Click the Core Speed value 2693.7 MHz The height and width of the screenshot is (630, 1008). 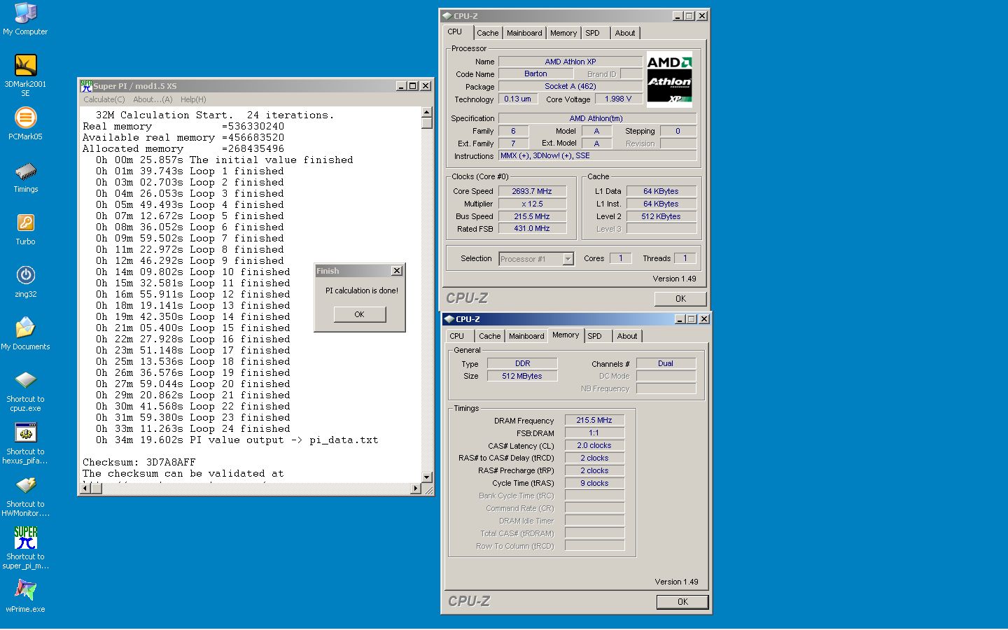click(x=532, y=191)
